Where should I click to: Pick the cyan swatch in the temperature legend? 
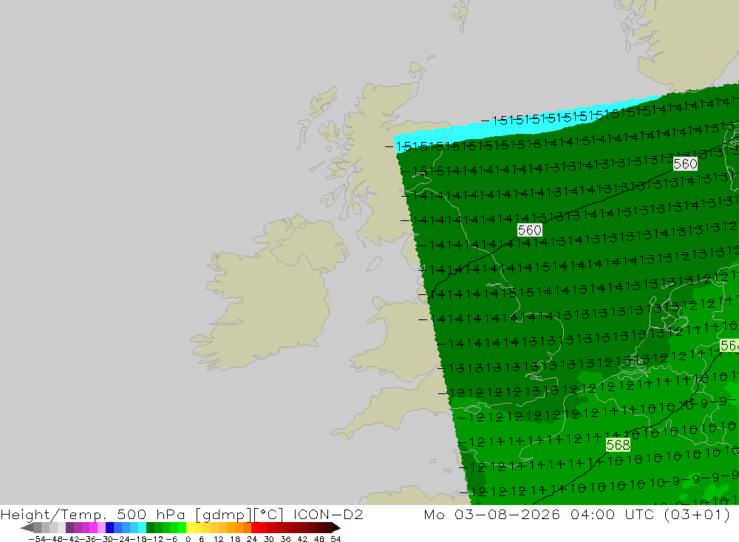point(142,528)
